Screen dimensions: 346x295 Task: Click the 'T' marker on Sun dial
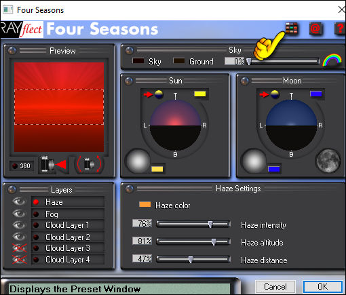176,95
